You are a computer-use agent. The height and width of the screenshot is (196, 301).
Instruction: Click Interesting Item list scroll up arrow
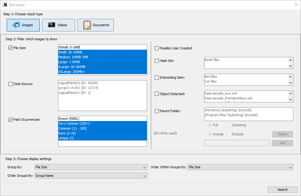[290, 77]
